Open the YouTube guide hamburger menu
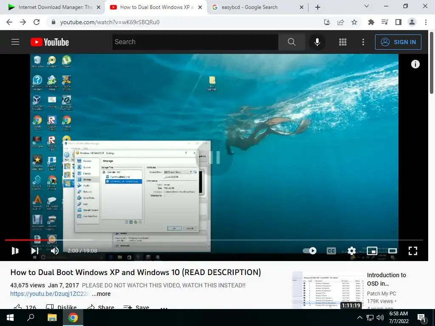Image resolution: width=435 pixels, height=326 pixels. click(15, 42)
